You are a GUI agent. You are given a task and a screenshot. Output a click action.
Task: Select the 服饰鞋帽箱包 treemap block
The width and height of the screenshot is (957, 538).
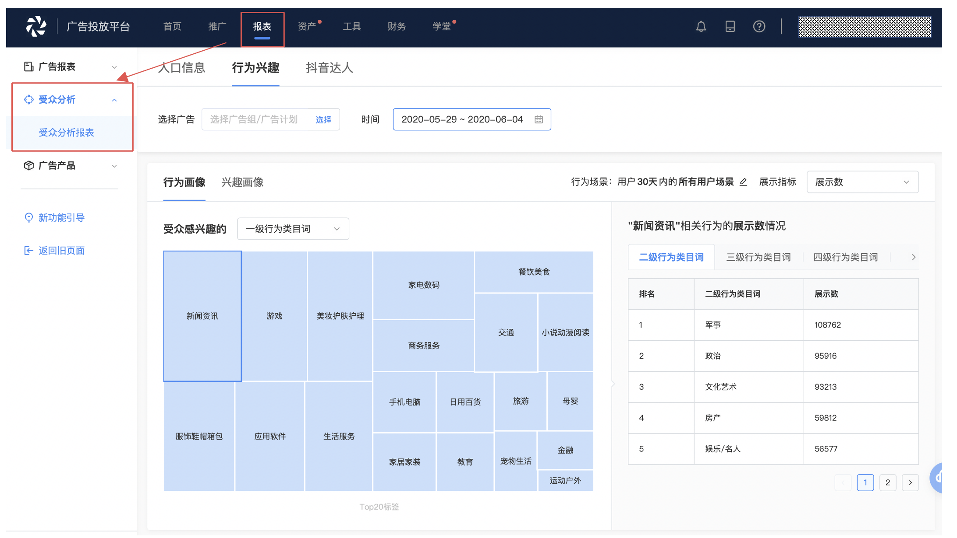[199, 436]
